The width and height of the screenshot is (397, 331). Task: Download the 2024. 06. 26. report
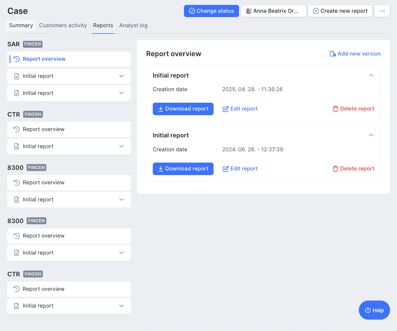click(x=183, y=169)
